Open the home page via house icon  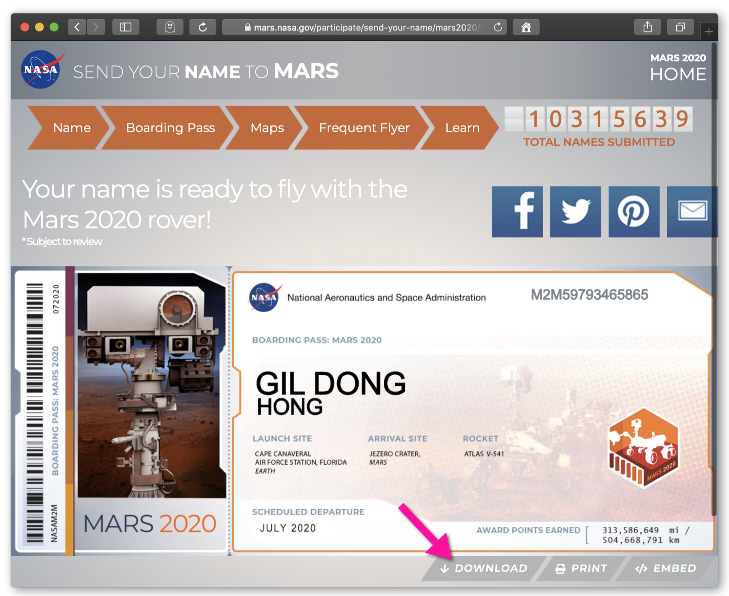tap(526, 27)
